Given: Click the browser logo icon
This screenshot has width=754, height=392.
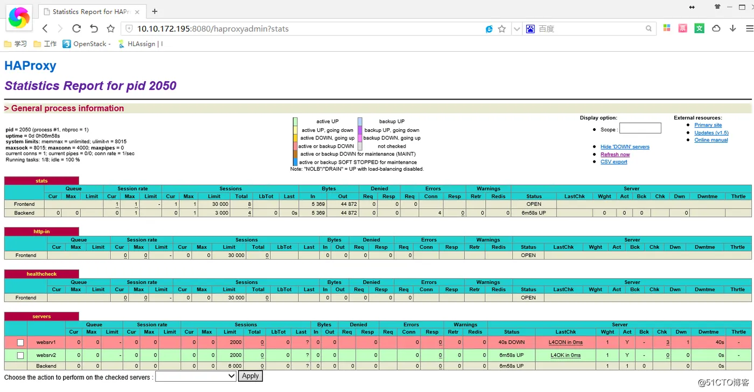Looking at the screenshot, I should (19, 18).
